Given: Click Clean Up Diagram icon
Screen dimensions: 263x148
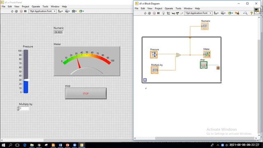Looking at the screenshot, I should tap(237, 13).
